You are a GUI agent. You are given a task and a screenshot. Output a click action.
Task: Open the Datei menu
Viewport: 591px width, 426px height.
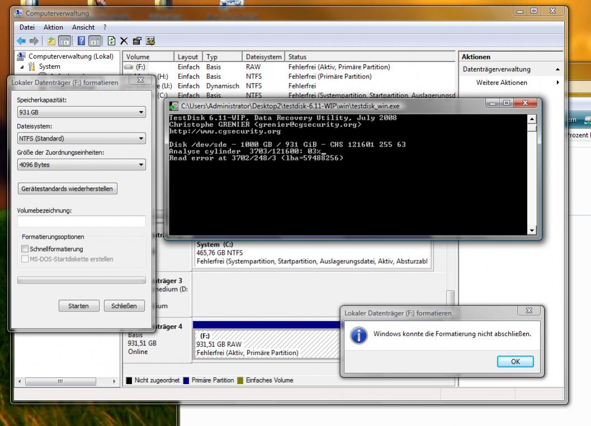click(x=27, y=27)
